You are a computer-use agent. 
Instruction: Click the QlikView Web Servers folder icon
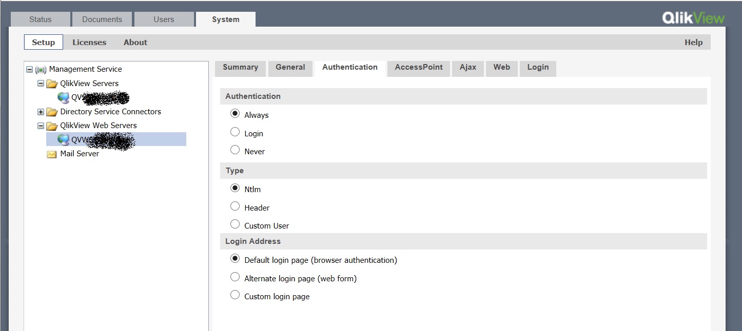(52, 126)
